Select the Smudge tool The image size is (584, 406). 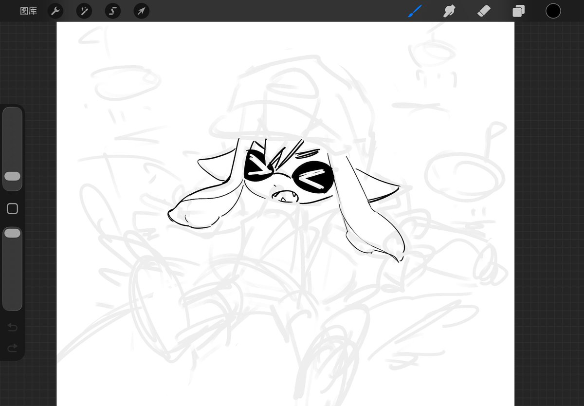pyautogui.click(x=449, y=11)
